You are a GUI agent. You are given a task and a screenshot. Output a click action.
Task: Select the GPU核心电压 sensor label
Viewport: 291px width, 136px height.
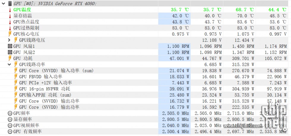[x=26, y=34]
